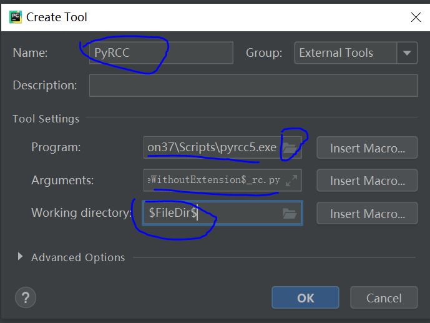Click the Working directory $FileDir$ field

click(212, 213)
